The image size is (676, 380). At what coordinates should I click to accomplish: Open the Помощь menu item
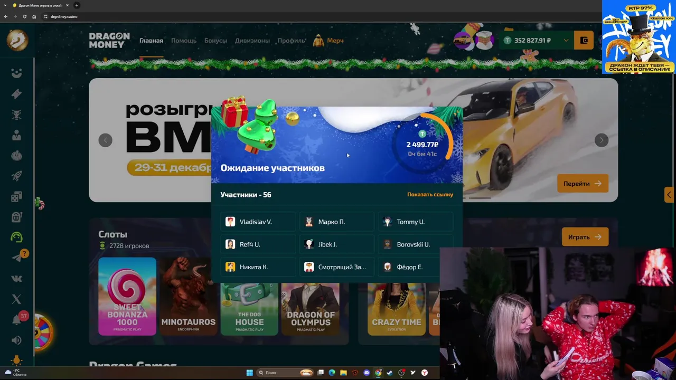coord(184,41)
